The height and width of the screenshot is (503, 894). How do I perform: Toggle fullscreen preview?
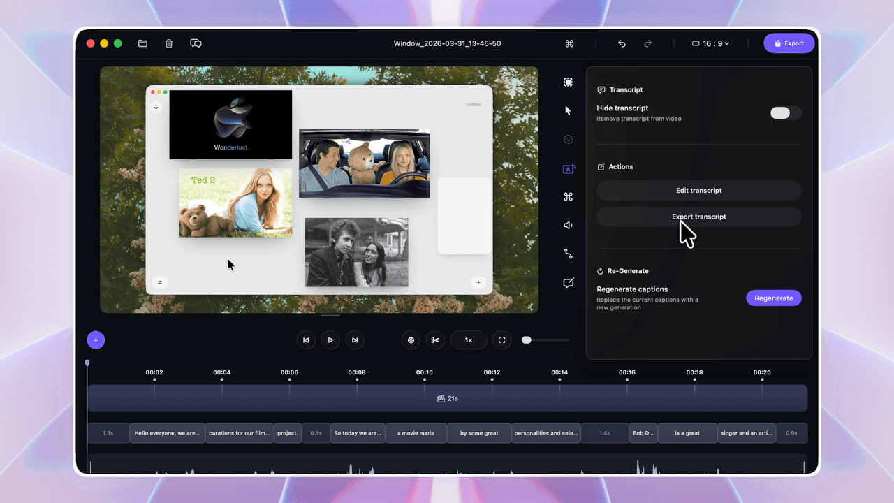click(x=501, y=340)
